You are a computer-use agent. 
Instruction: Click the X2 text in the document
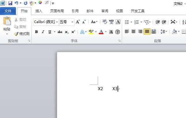point(100,89)
